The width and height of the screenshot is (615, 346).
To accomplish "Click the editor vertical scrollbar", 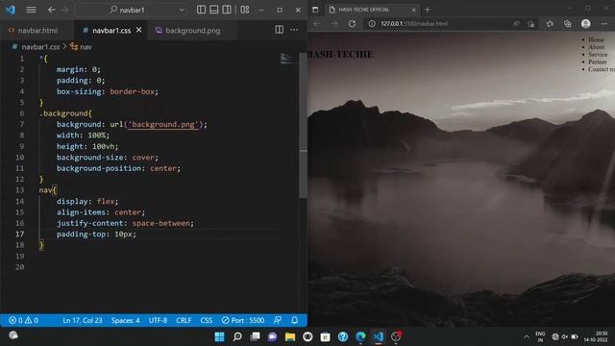I will [x=304, y=126].
